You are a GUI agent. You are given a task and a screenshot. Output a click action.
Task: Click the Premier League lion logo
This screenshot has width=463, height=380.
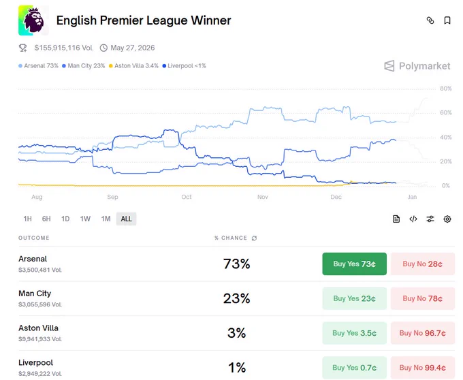click(33, 20)
